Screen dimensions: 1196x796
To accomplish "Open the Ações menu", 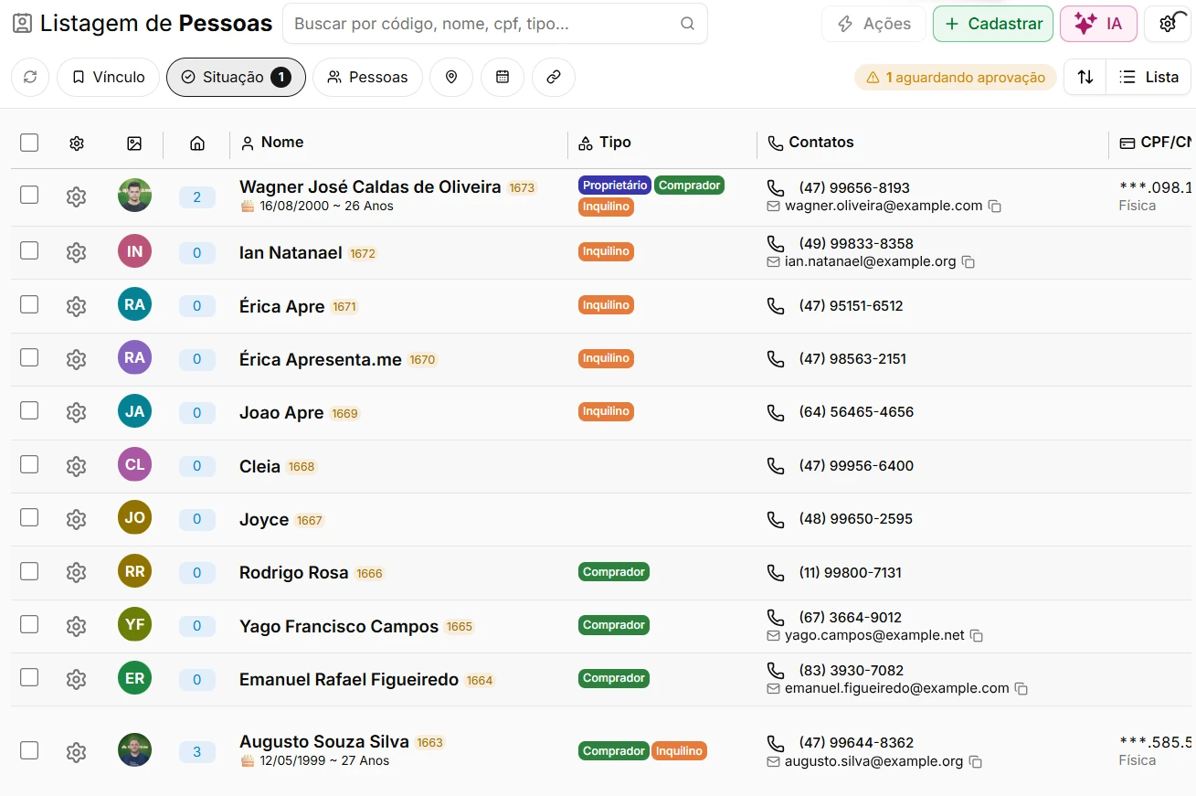I will pos(873,24).
